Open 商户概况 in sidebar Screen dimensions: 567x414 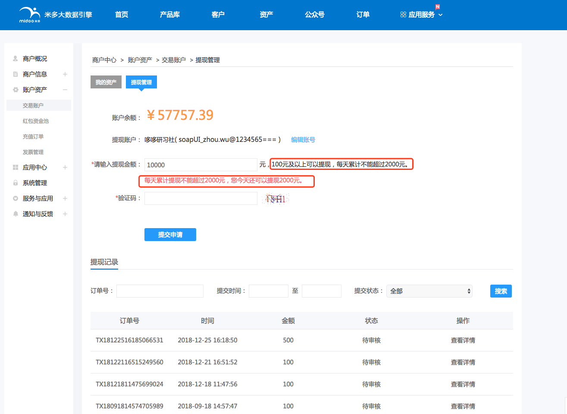pyautogui.click(x=35, y=59)
